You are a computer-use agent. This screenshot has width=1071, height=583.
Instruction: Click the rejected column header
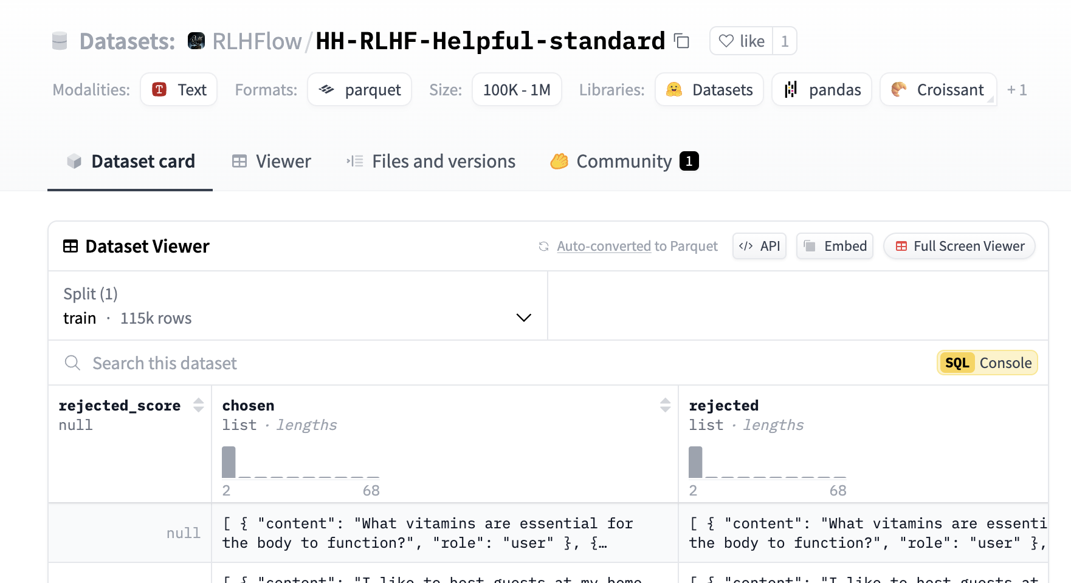[723, 405]
